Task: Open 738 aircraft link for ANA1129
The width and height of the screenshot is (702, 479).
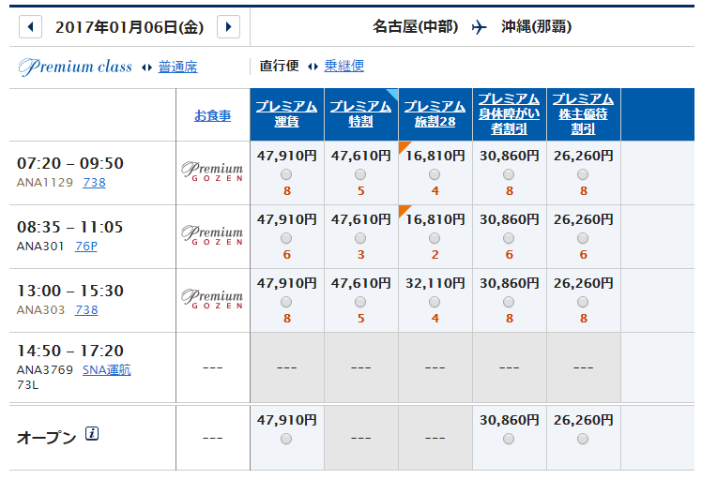Action: [95, 183]
